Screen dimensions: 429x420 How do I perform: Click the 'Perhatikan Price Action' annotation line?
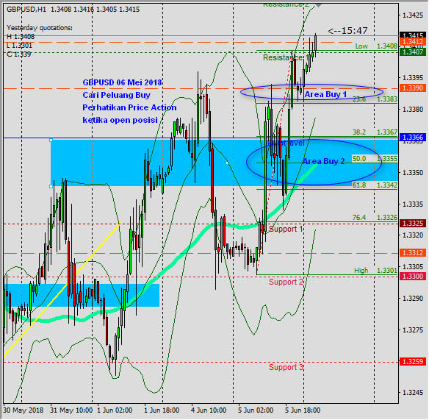click(129, 107)
